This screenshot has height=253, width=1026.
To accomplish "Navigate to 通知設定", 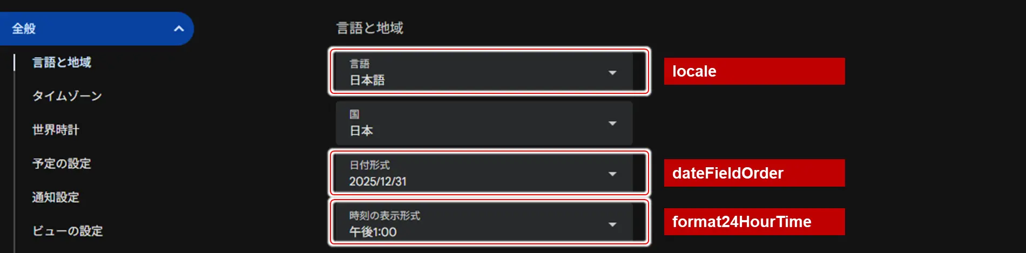I will [56, 197].
